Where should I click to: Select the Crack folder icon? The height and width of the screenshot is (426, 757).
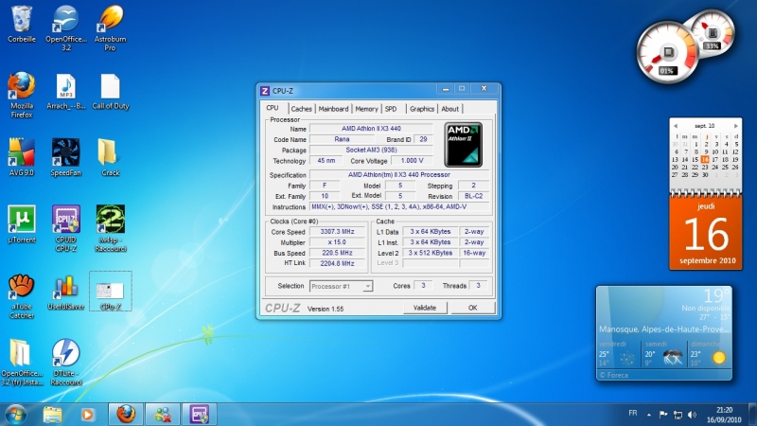click(x=110, y=157)
